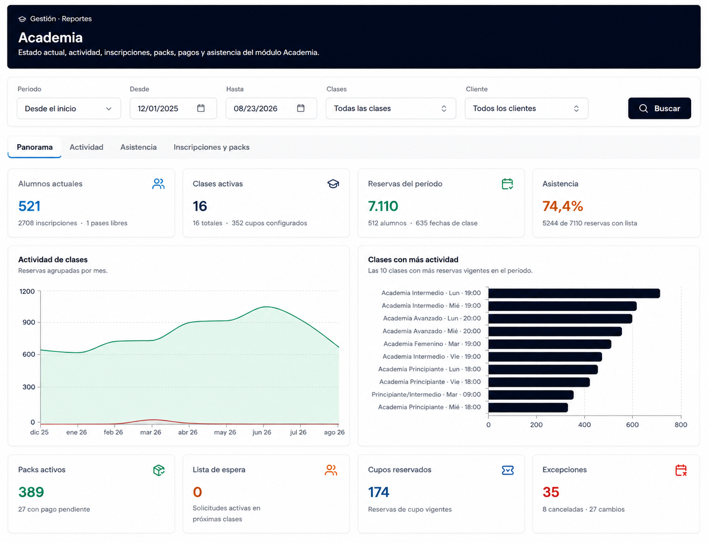This screenshot has height=543, width=708.
Task: Open the Desde date picker calendar icon
Action: click(x=201, y=108)
